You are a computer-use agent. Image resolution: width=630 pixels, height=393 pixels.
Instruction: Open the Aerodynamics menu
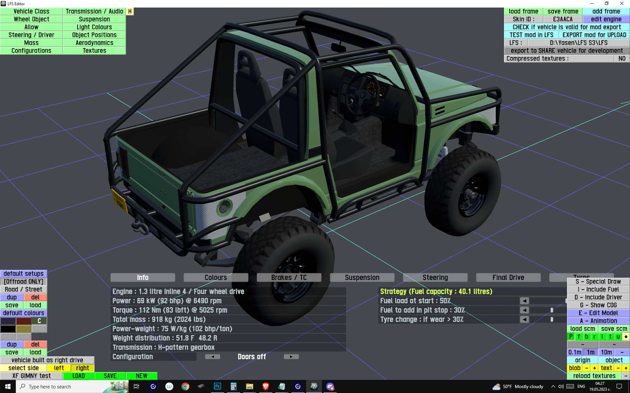click(94, 43)
